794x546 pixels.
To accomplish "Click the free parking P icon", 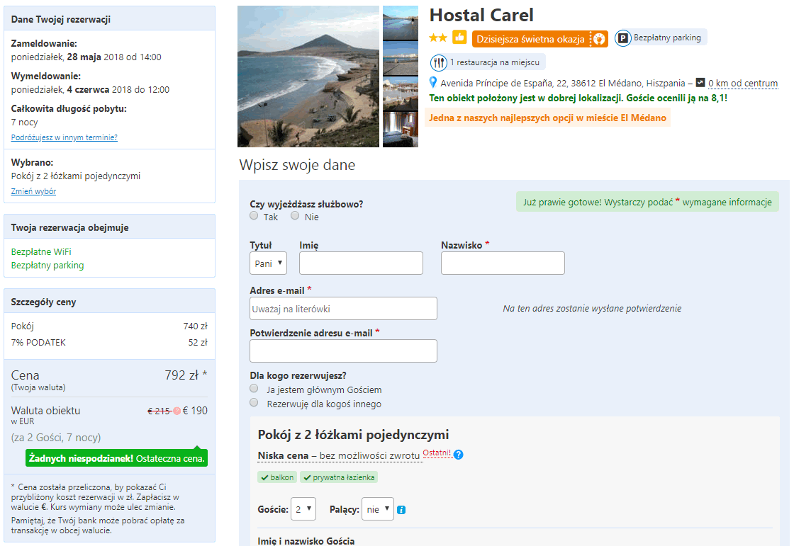I will tap(623, 38).
